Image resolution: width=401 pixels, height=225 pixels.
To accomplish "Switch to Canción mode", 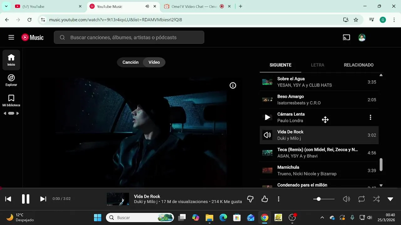I will (x=130, y=62).
